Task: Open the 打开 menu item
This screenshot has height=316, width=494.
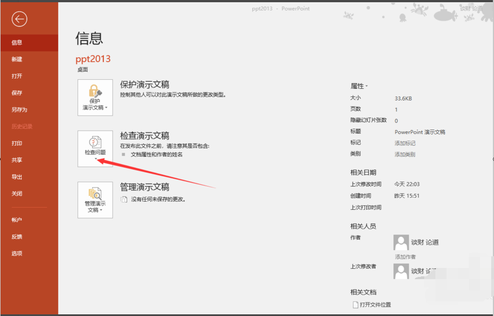Action: (x=29, y=76)
